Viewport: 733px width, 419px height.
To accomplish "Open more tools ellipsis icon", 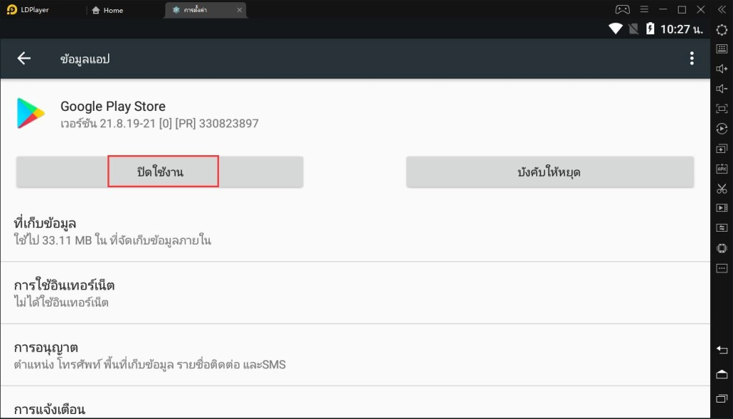I will [722, 268].
